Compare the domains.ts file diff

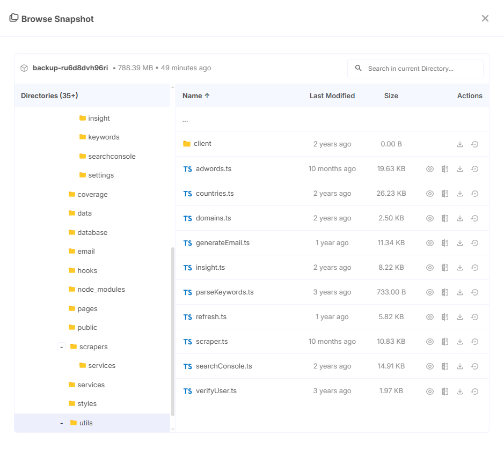[445, 218]
